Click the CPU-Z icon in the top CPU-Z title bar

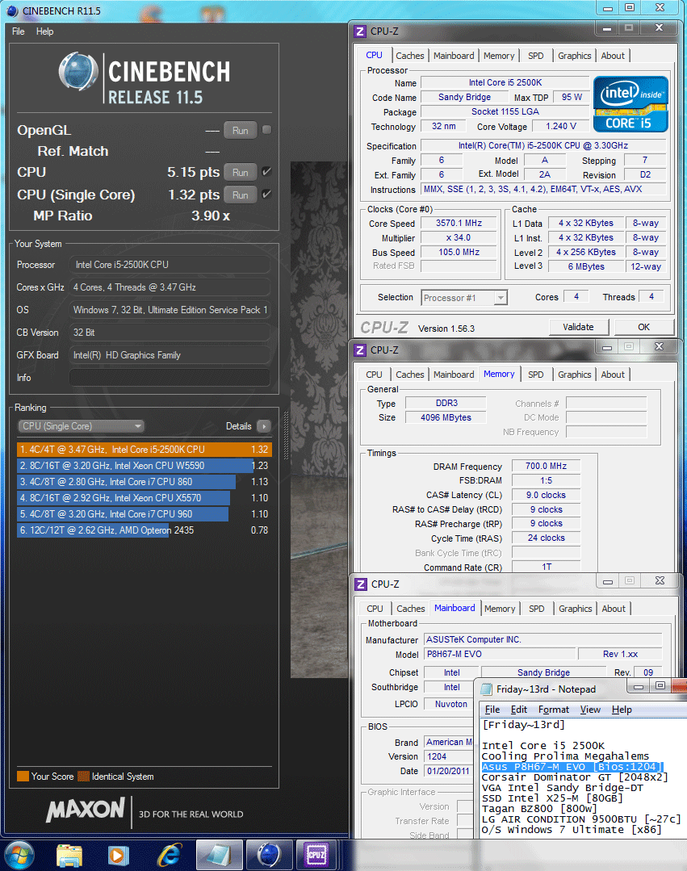pos(360,31)
